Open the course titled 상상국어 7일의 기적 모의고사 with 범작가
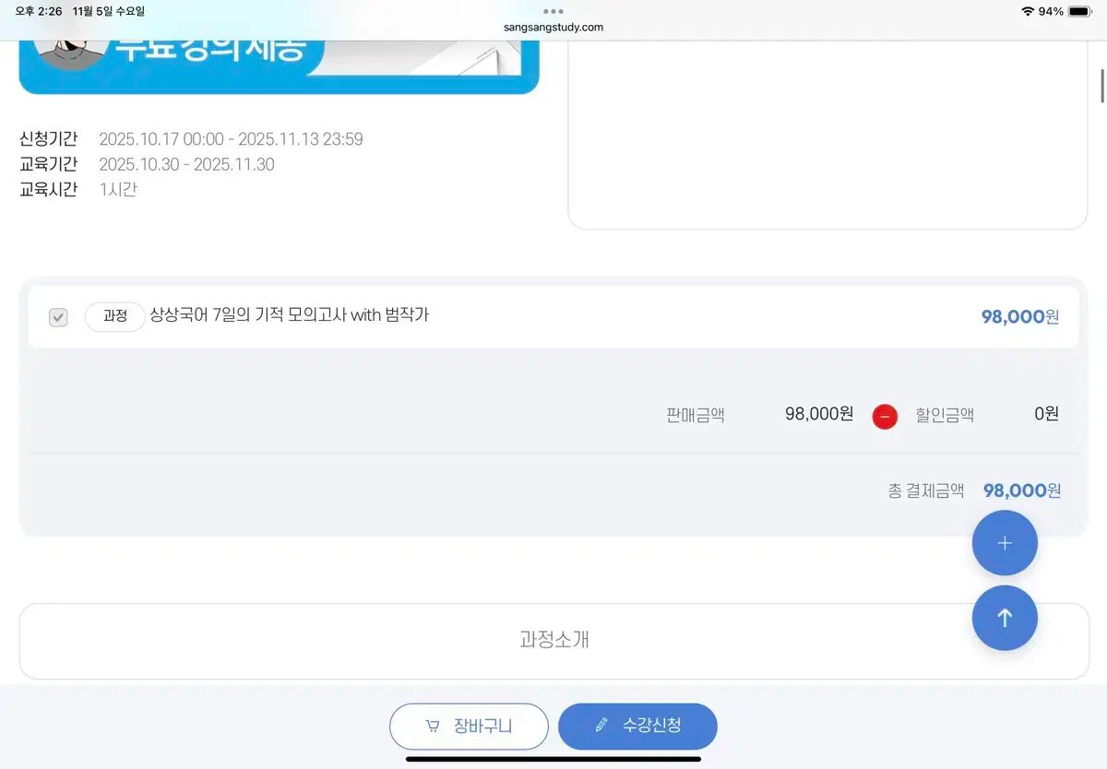 pyautogui.click(x=291, y=315)
